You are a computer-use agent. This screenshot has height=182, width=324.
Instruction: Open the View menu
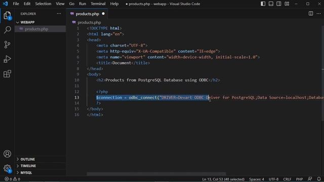(x=60, y=4)
